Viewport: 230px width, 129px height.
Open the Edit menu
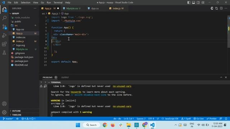pos(16,3)
